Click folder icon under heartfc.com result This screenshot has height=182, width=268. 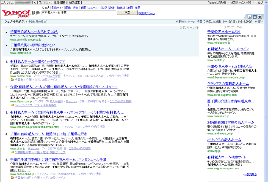click(12, 80)
